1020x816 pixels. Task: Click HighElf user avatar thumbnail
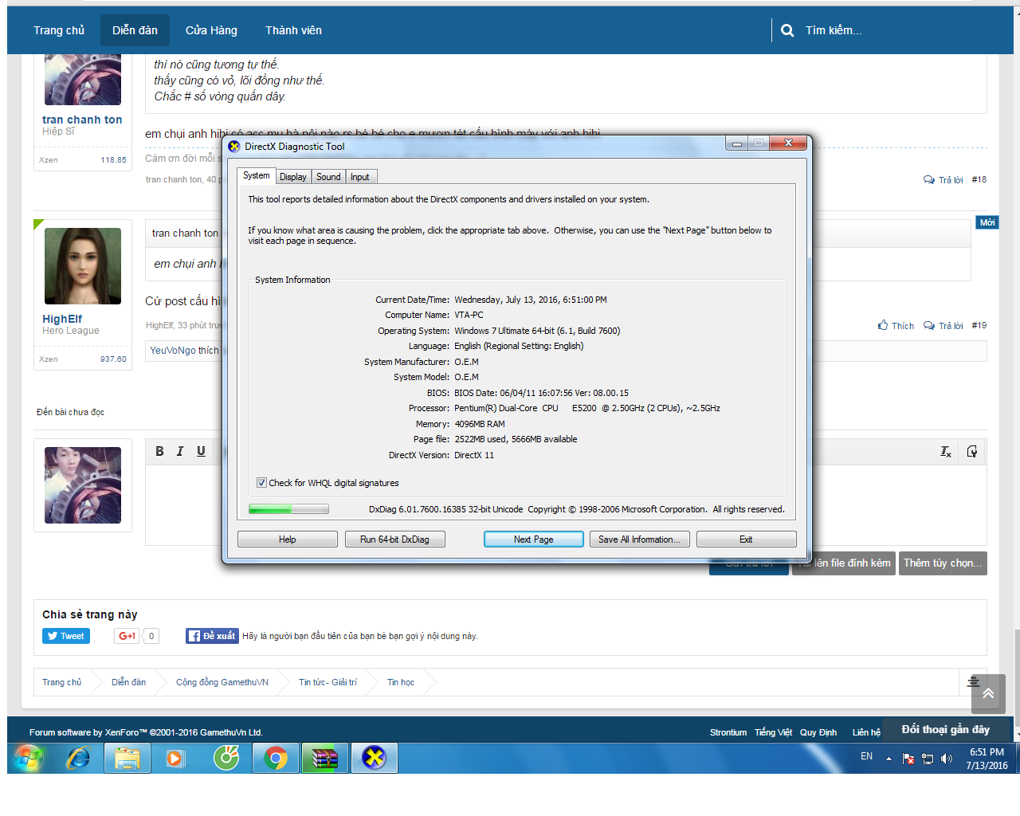coord(83,266)
